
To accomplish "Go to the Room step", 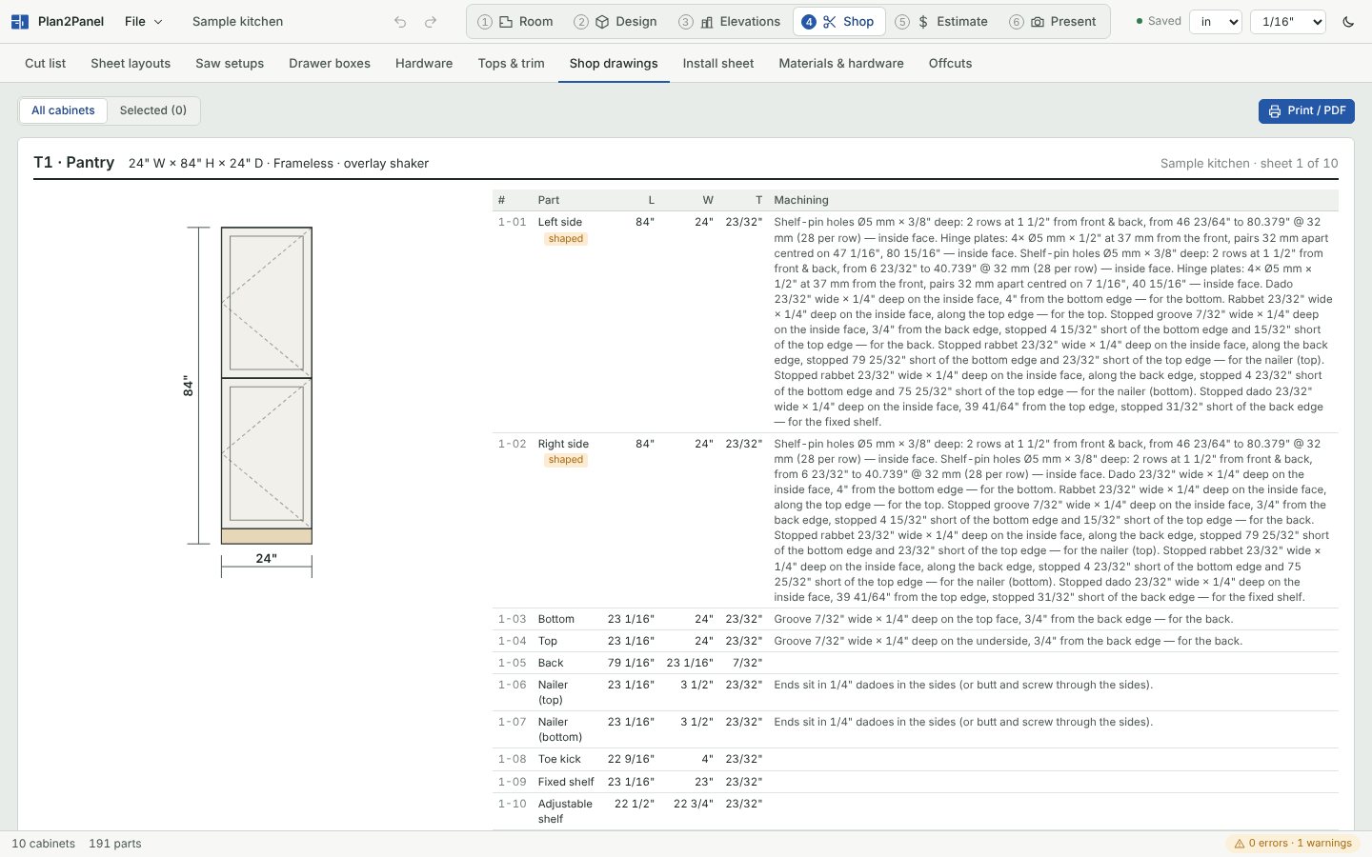I will (x=515, y=21).
